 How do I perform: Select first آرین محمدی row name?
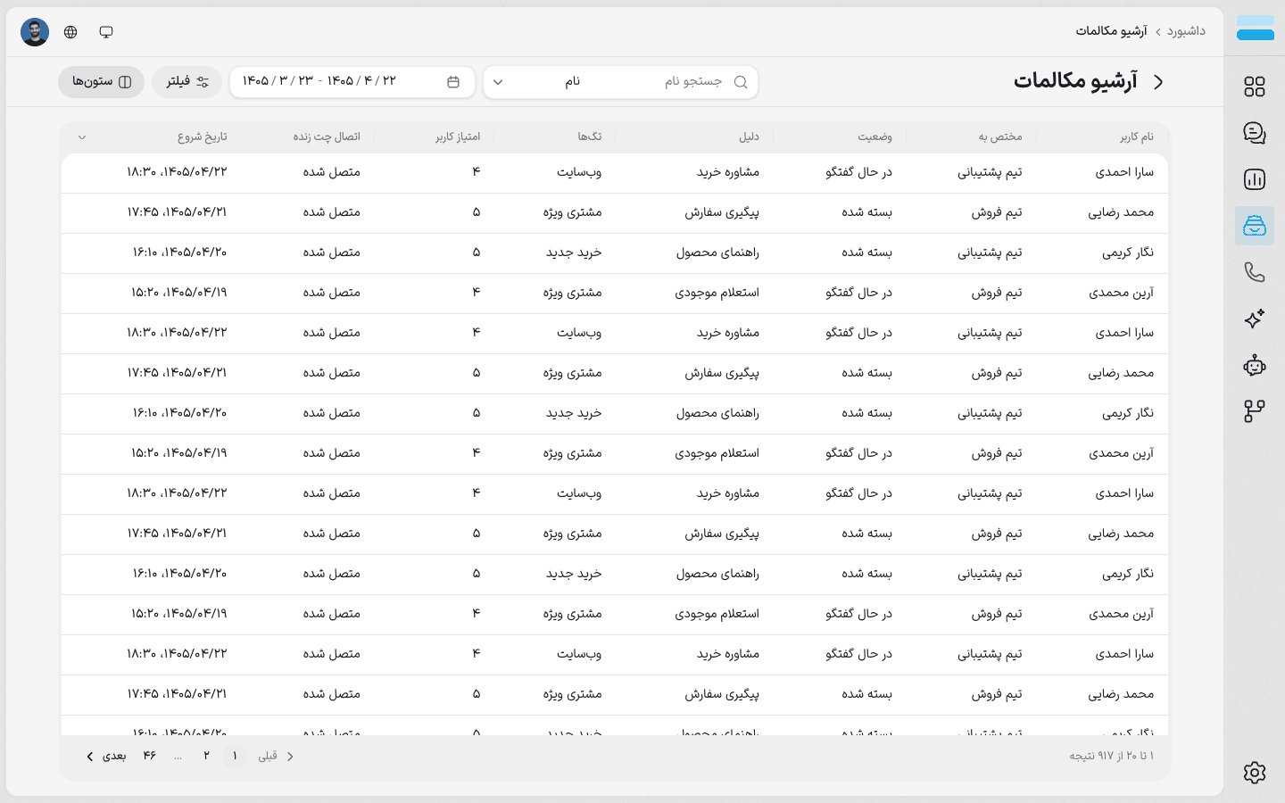point(1121,292)
